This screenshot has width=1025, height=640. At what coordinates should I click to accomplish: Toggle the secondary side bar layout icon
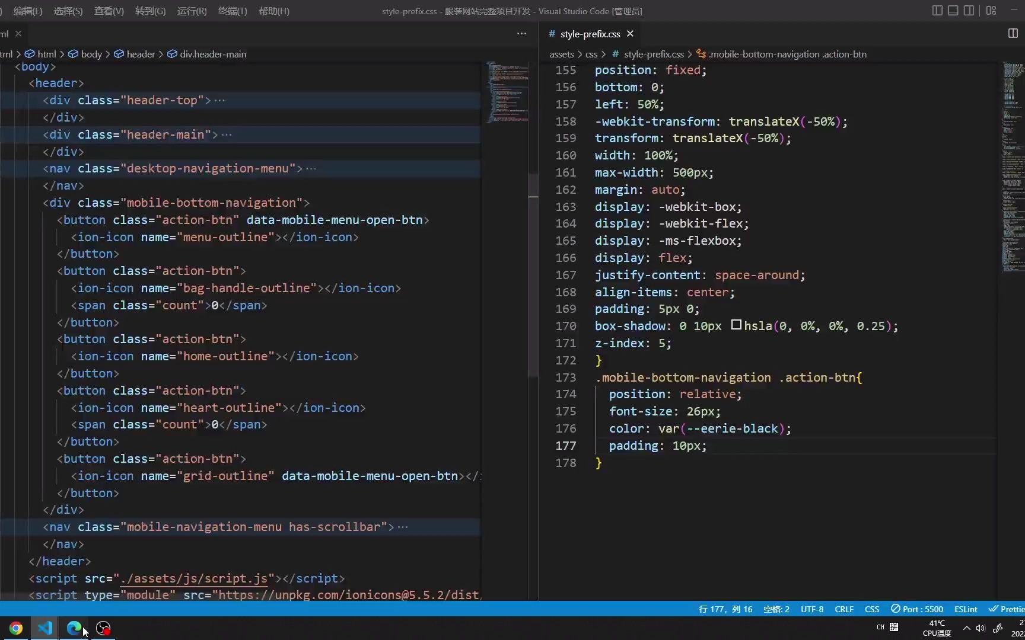(x=969, y=11)
